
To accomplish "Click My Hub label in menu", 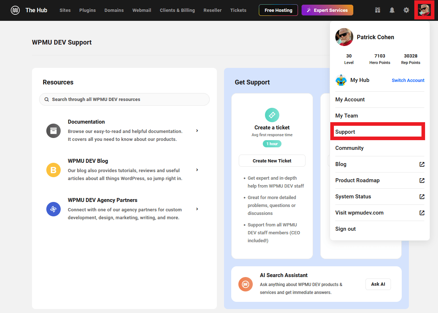I will 360,80.
